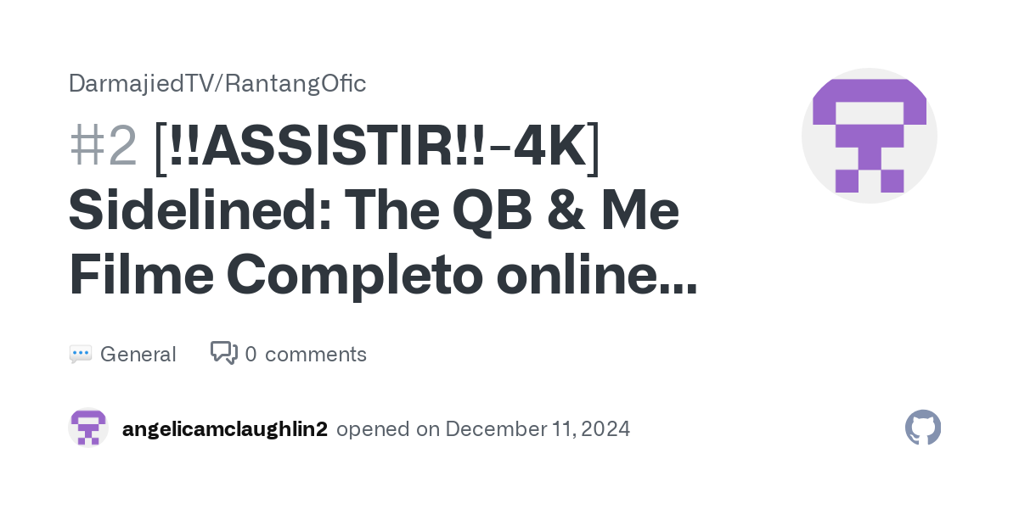Open the large purple identicon avatar
Viewport: 1019px width, 509px height.
(x=870, y=136)
